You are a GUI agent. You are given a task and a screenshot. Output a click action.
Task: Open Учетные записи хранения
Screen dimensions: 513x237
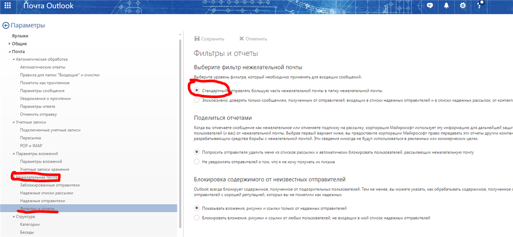(x=44, y=169)
